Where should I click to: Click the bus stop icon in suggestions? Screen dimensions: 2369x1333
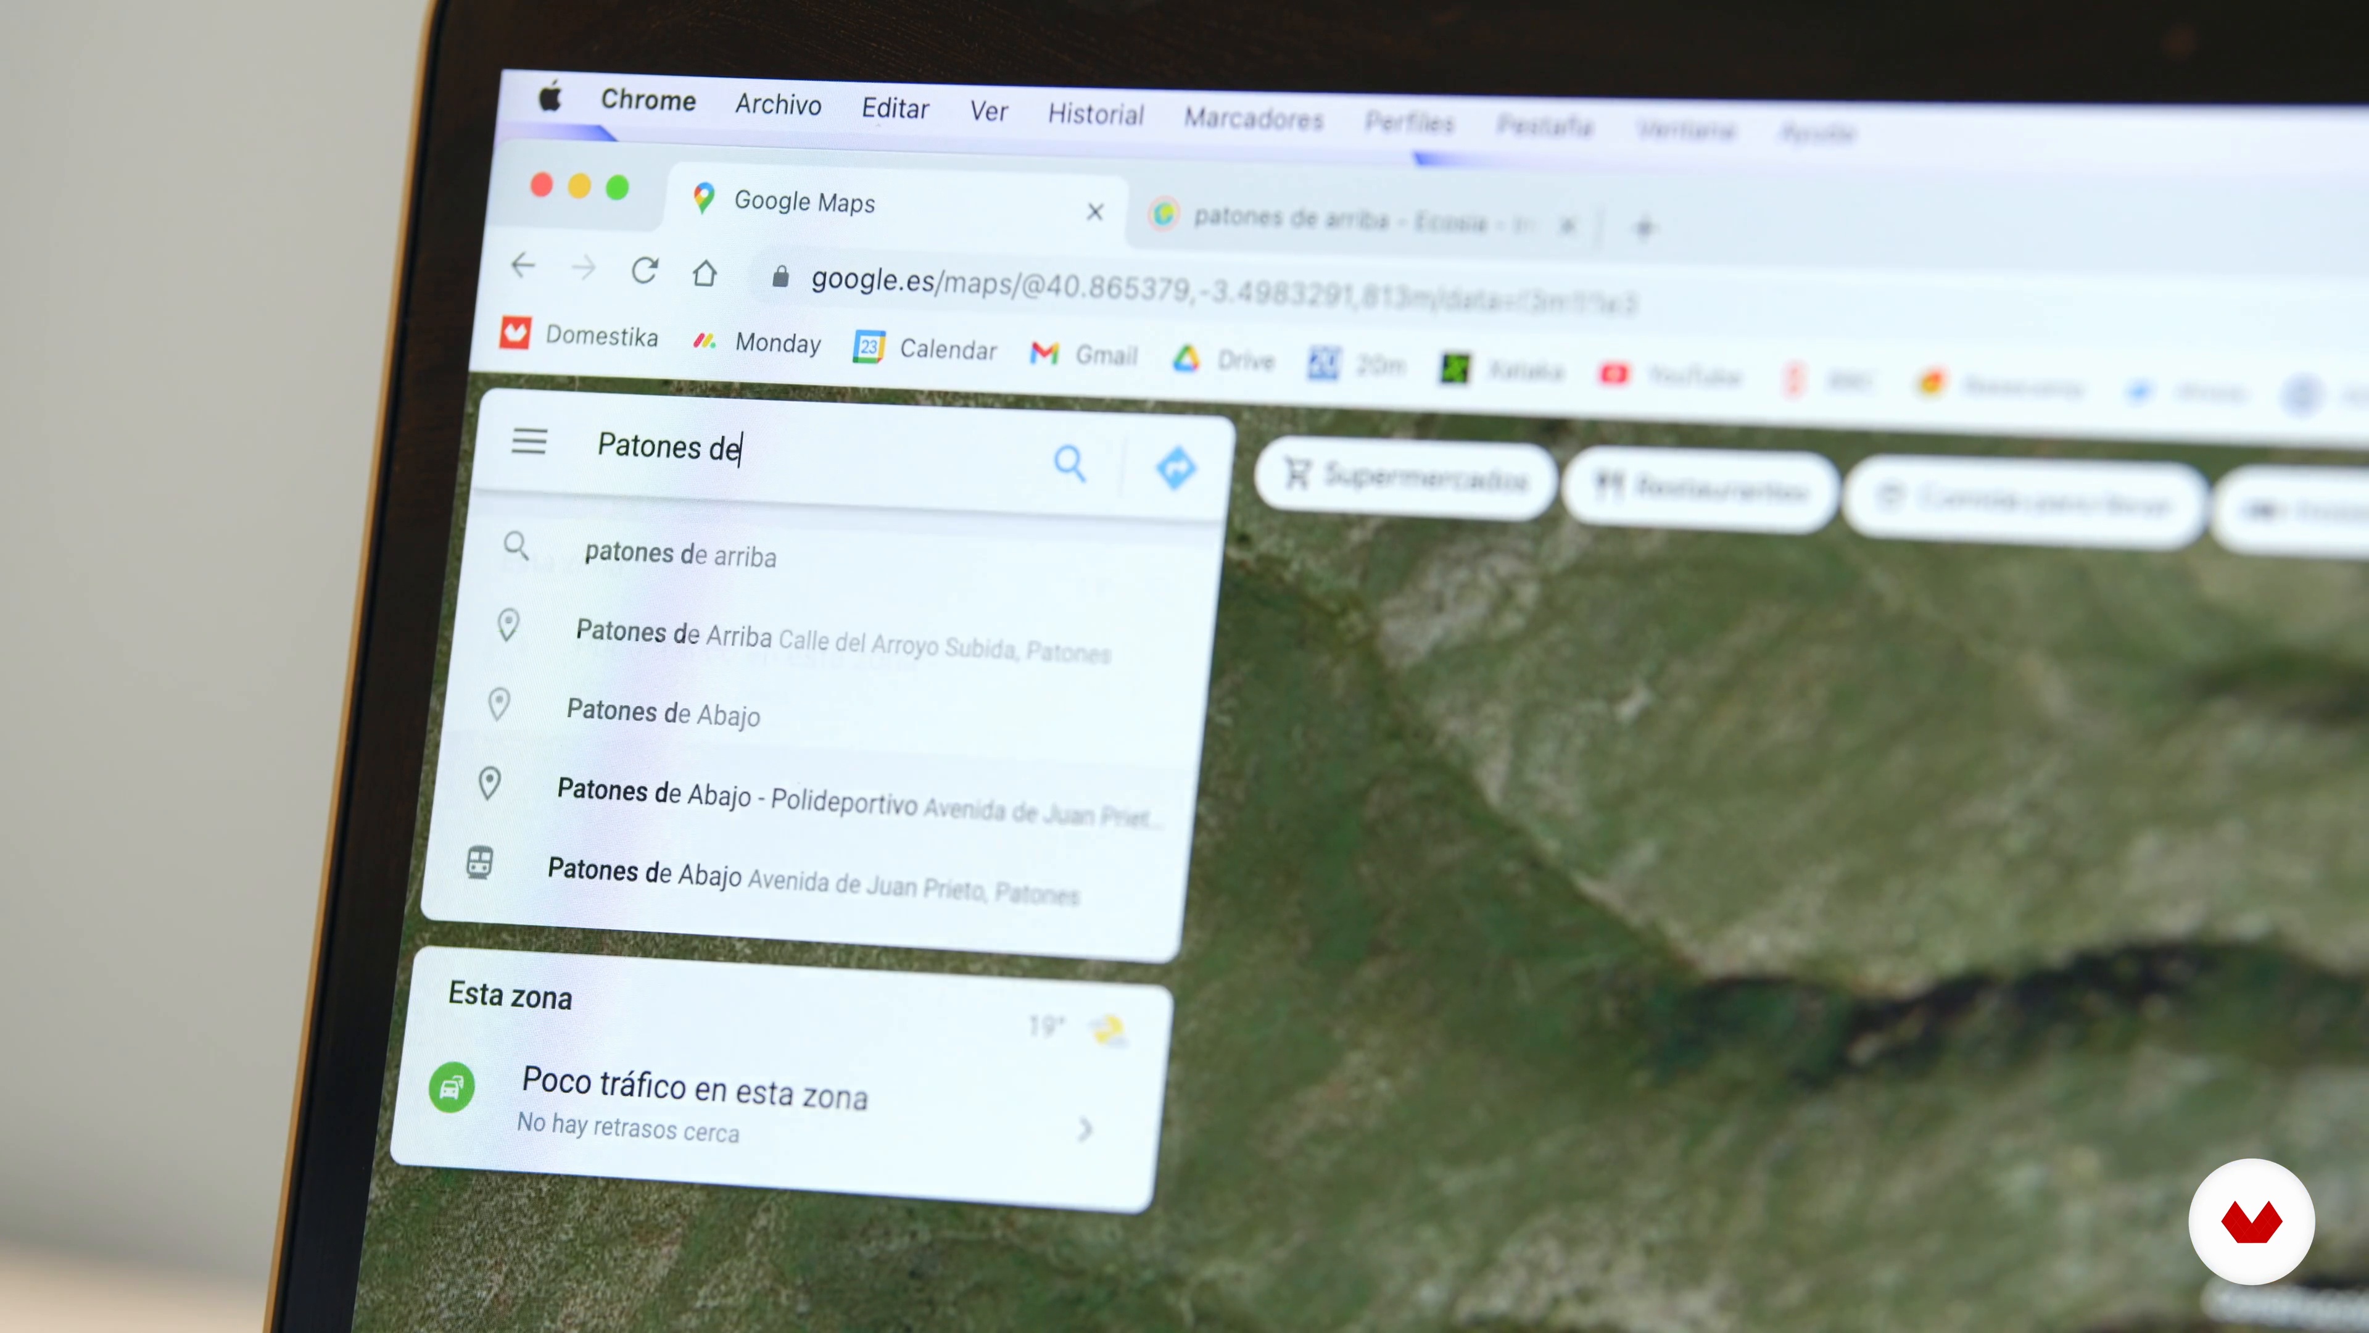click(x=479, y=863)
